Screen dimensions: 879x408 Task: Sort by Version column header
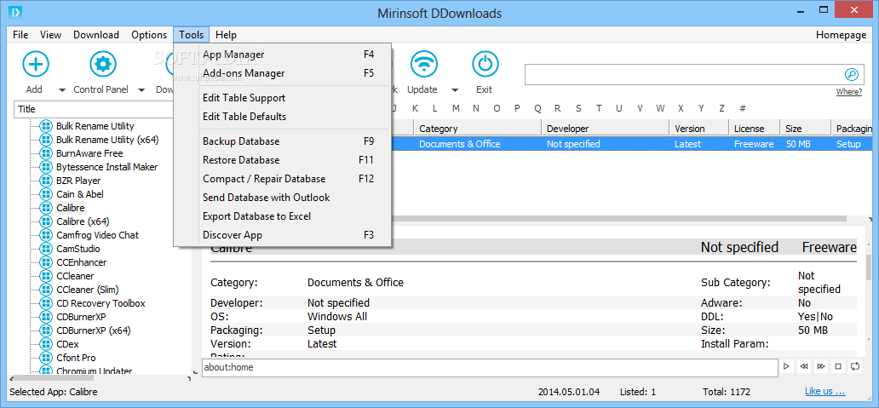[x=699, y=129]
